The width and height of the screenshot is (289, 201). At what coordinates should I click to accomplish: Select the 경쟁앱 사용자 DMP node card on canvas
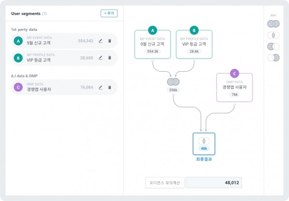(235, 88)
